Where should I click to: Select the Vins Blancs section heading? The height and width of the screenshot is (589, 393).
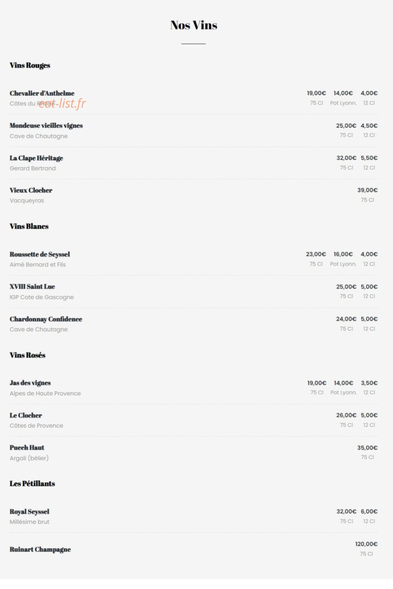29,226
